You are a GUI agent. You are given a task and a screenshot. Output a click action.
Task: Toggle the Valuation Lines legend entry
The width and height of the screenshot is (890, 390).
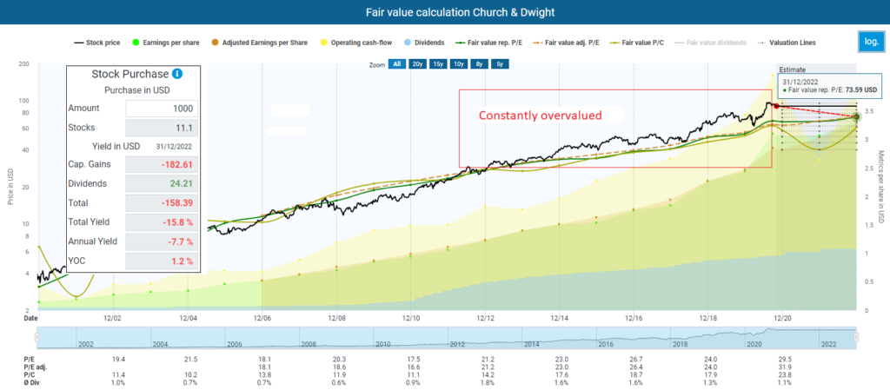786,43
